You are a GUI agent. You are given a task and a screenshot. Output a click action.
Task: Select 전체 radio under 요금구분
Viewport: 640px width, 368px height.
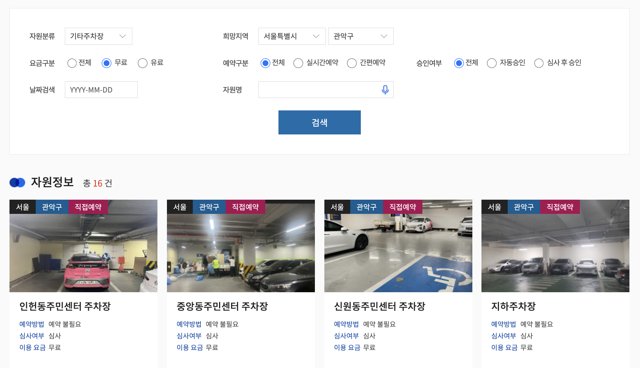[72, 63]
